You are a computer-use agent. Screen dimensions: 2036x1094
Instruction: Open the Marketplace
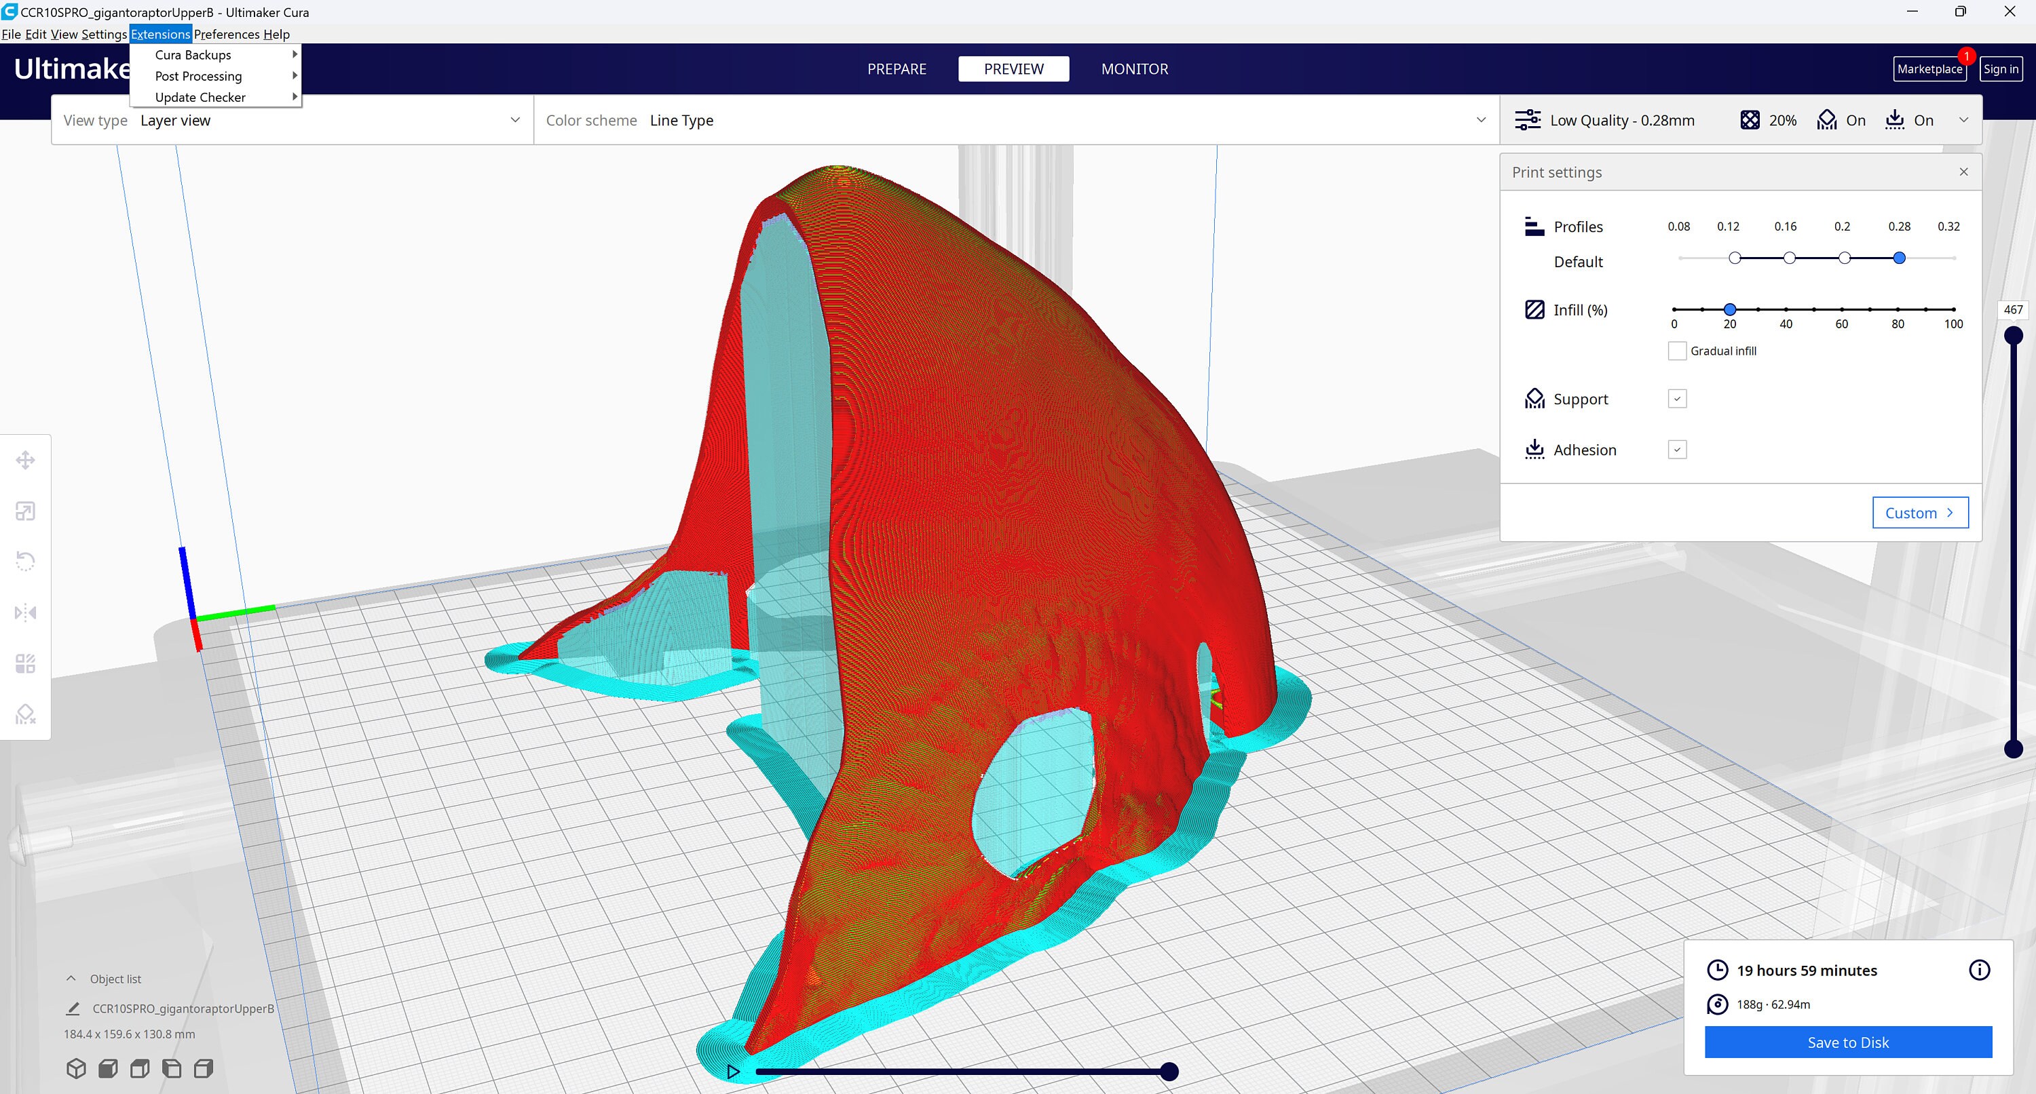click(x=1929, y=69)
